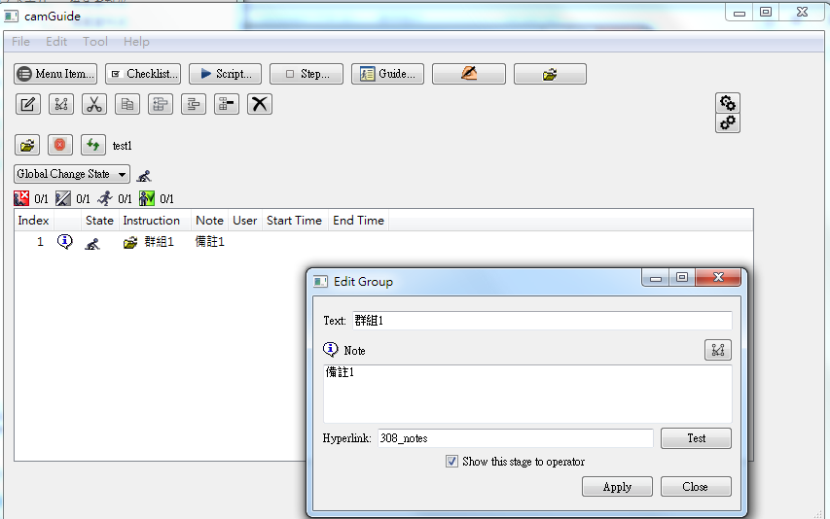Screen dimensions: 830x519
Task: Click the scissors cut icon
Action: pos(94,104)
